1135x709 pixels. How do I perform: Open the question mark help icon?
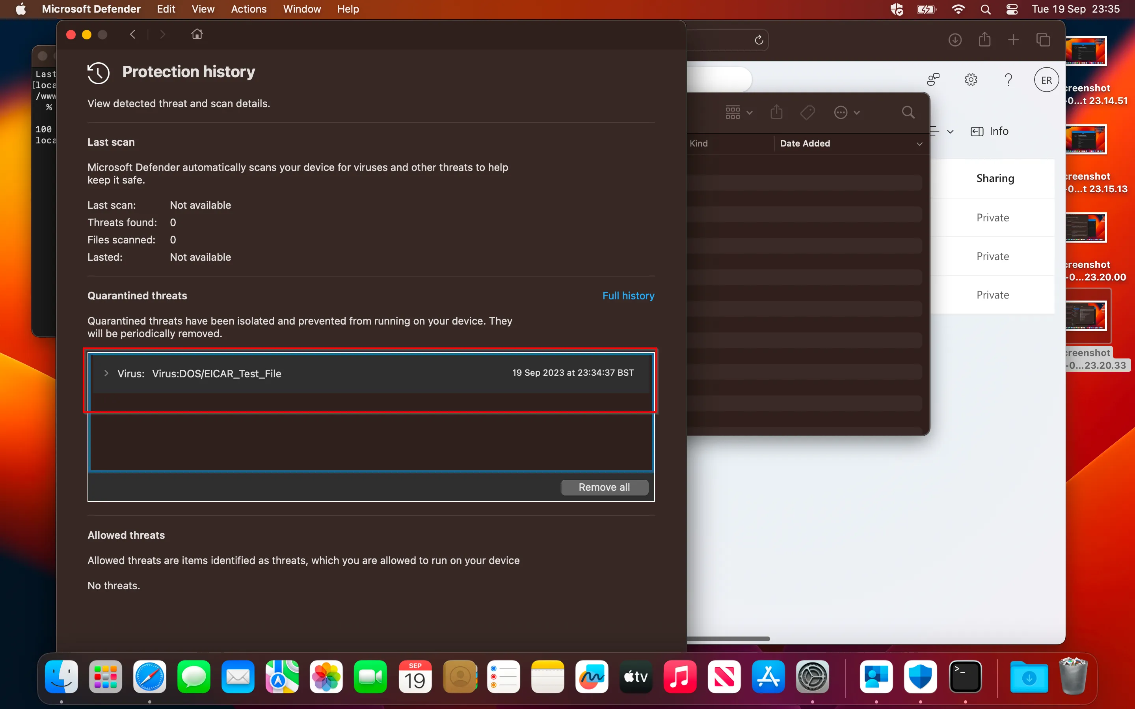pyautogui.click(x=1008, y=80)
